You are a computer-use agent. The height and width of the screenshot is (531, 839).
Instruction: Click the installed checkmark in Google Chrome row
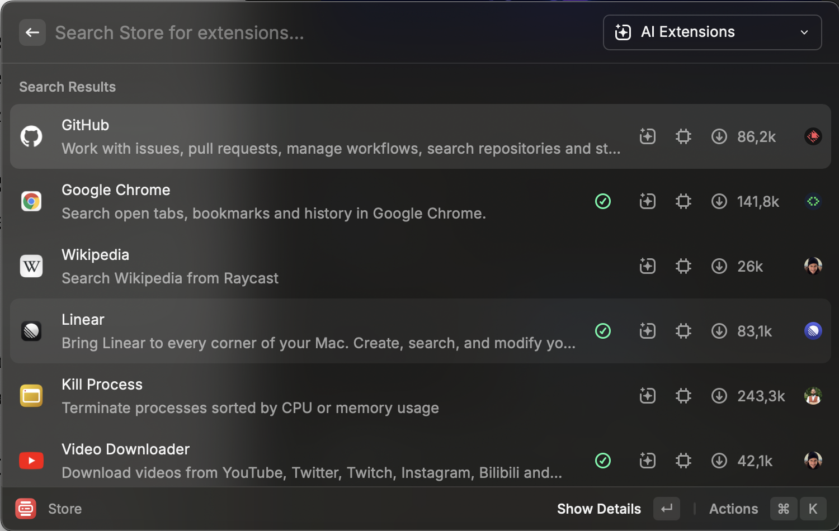603,201
